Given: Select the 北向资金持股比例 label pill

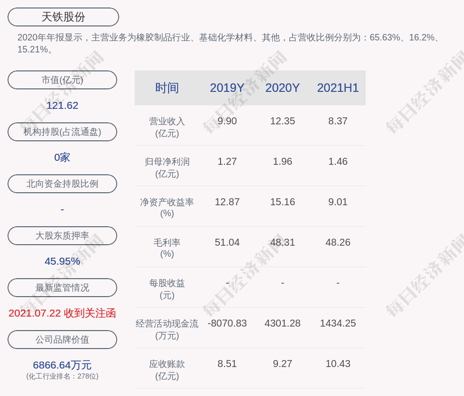Looking at the screenshot, I should coord(62,184).
